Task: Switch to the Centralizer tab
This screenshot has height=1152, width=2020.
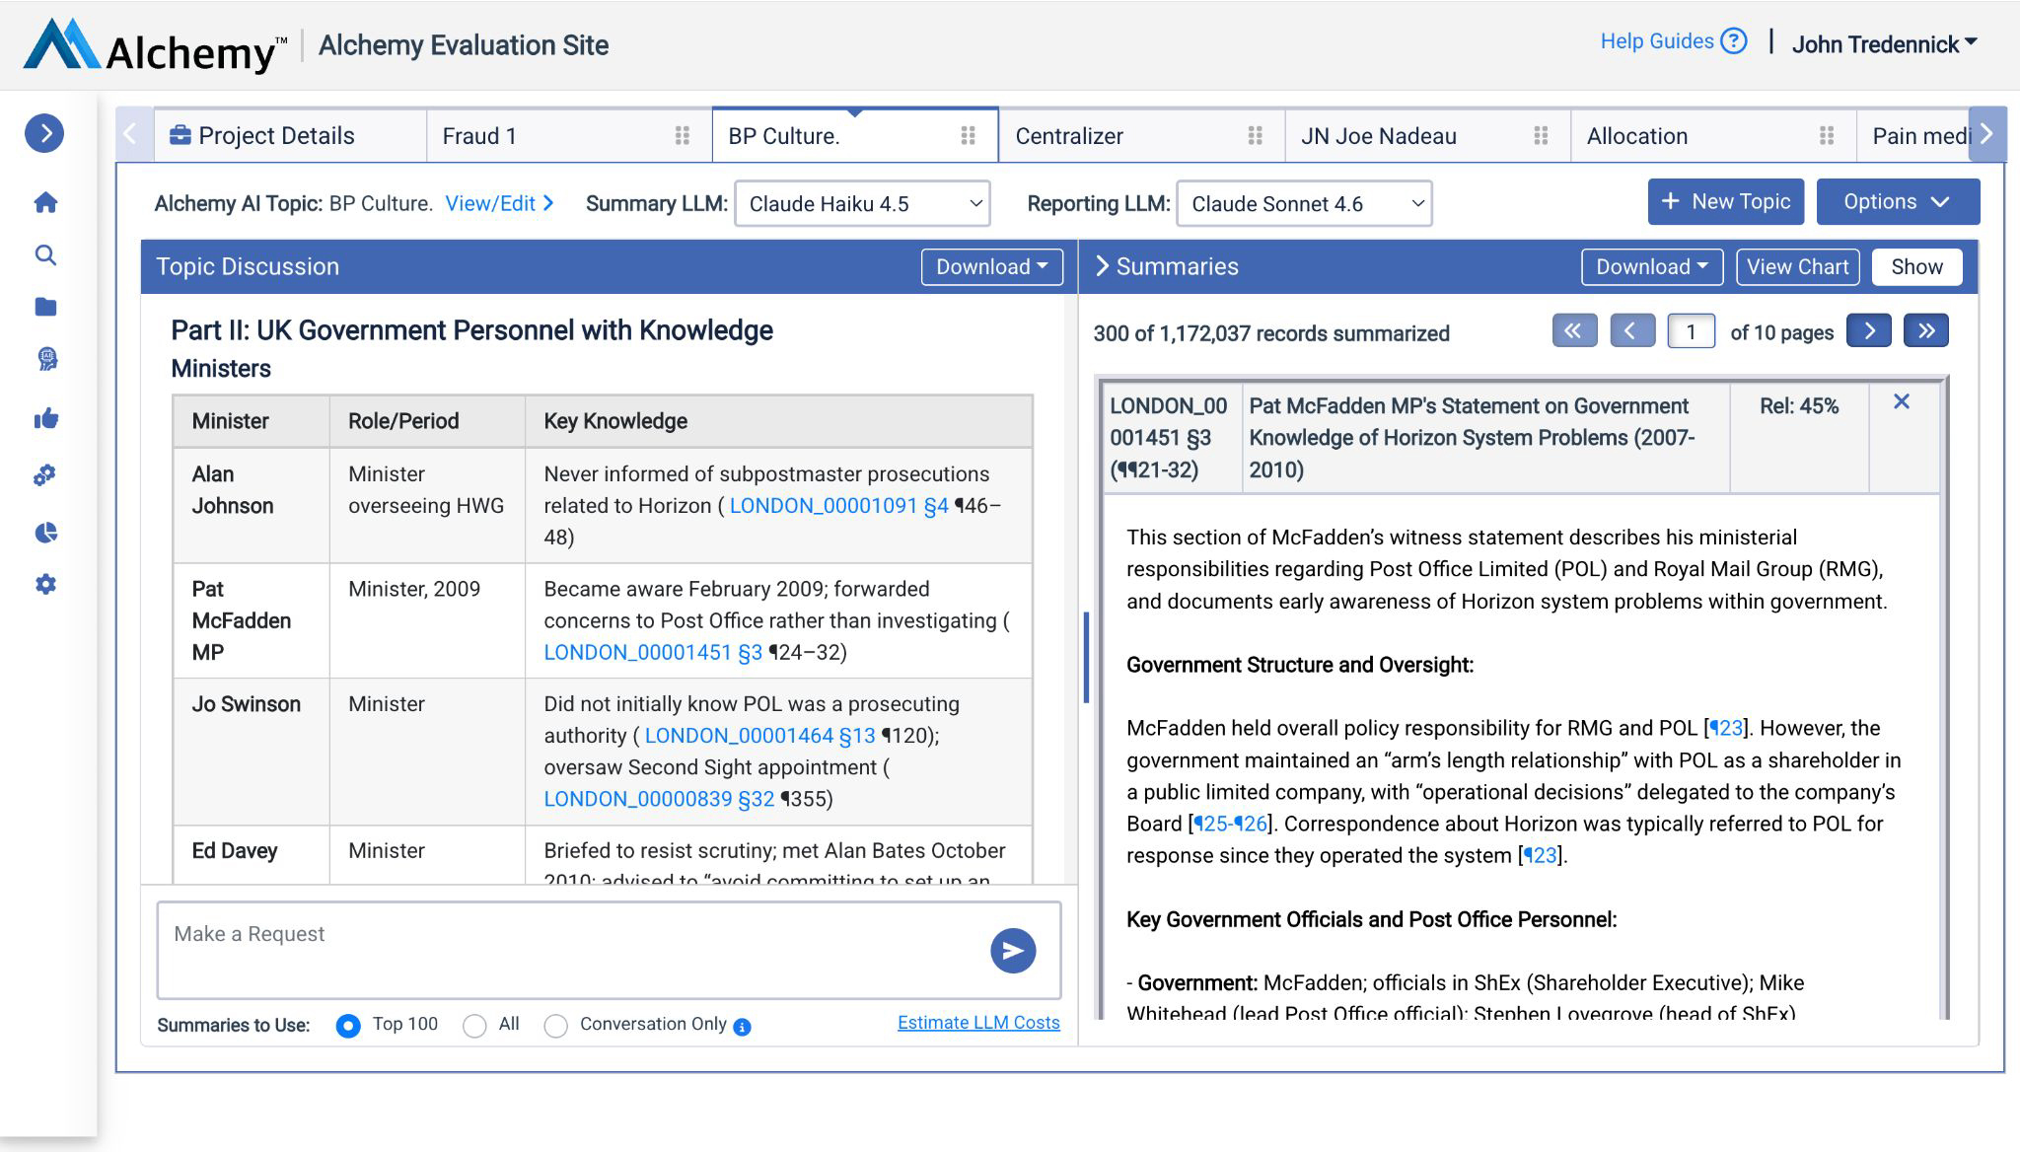Action: pos(1069,136)
